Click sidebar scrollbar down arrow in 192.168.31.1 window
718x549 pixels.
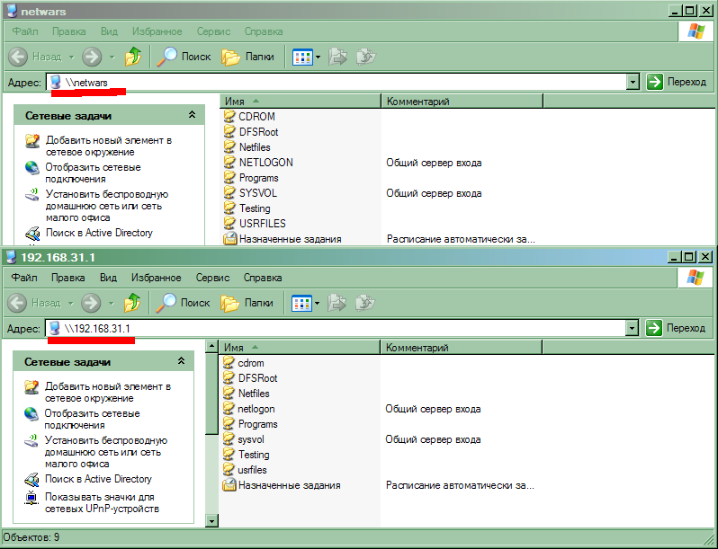click(x=211, y=520)
